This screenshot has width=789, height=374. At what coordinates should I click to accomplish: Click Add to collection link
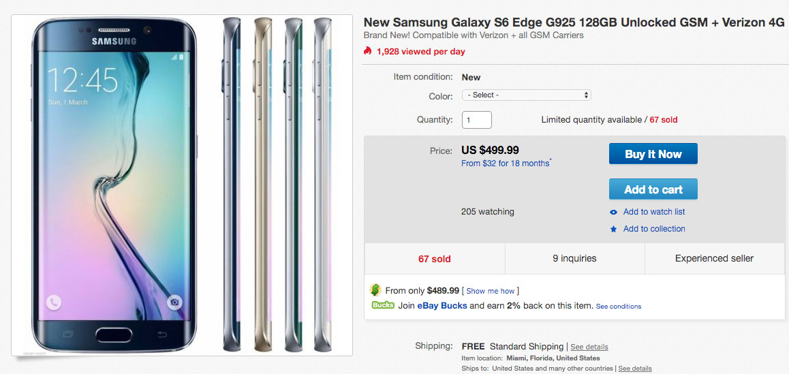point(654,229)
